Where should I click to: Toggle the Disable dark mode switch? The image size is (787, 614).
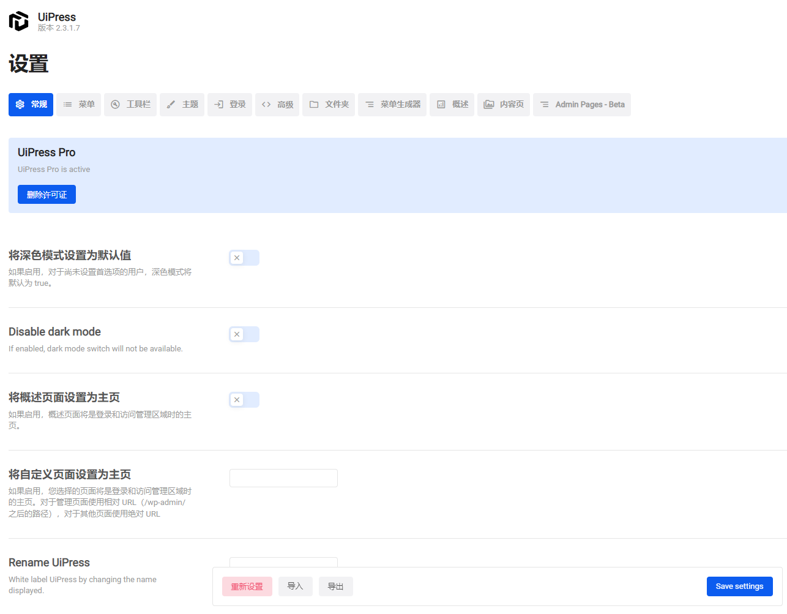244,334
